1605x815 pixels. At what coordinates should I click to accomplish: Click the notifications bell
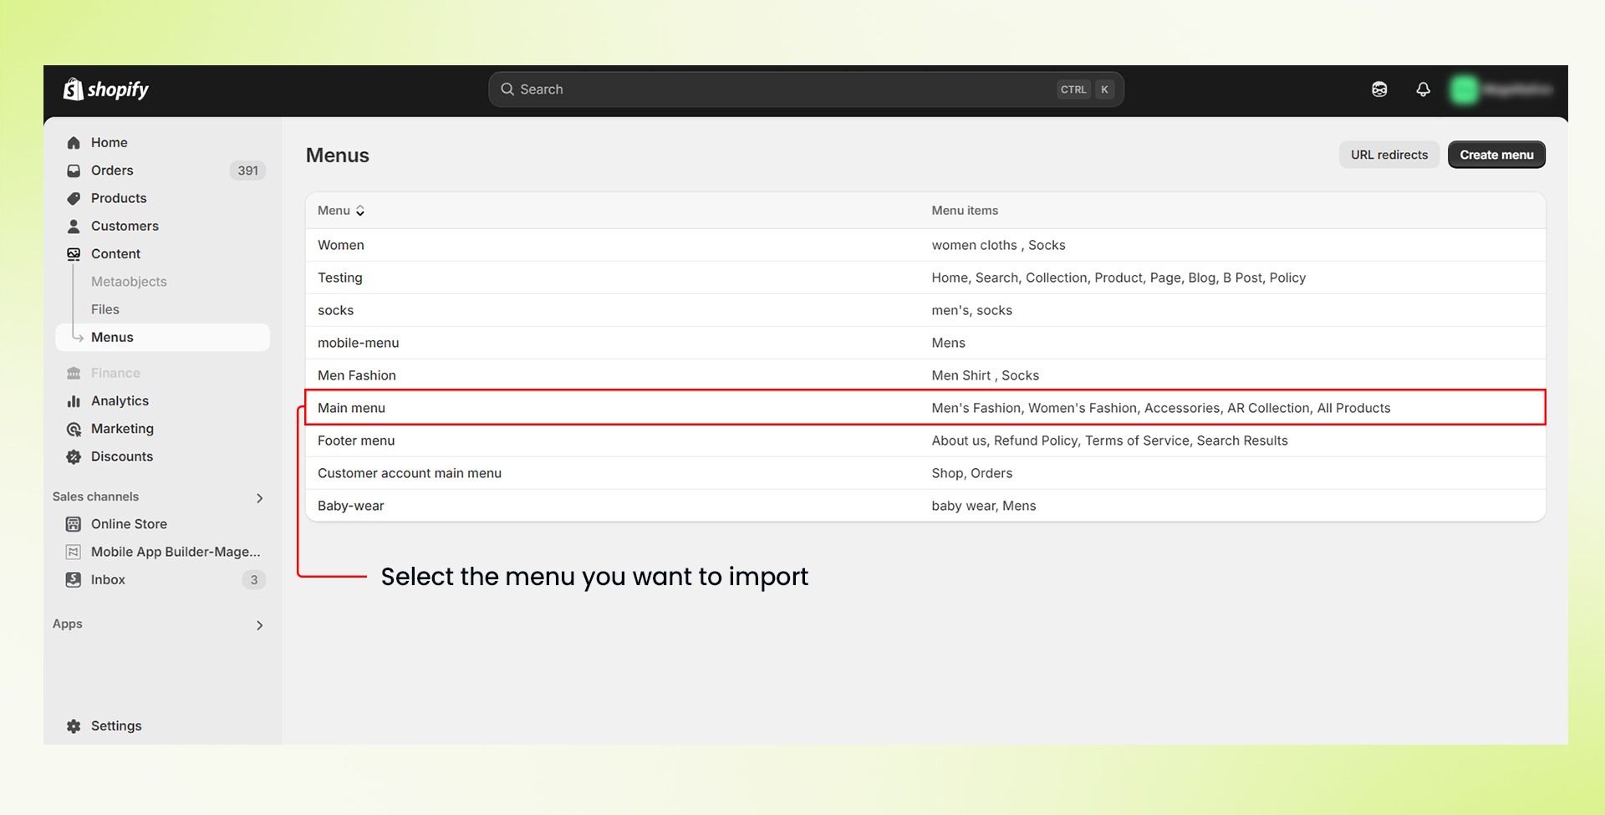point(1424,89)
